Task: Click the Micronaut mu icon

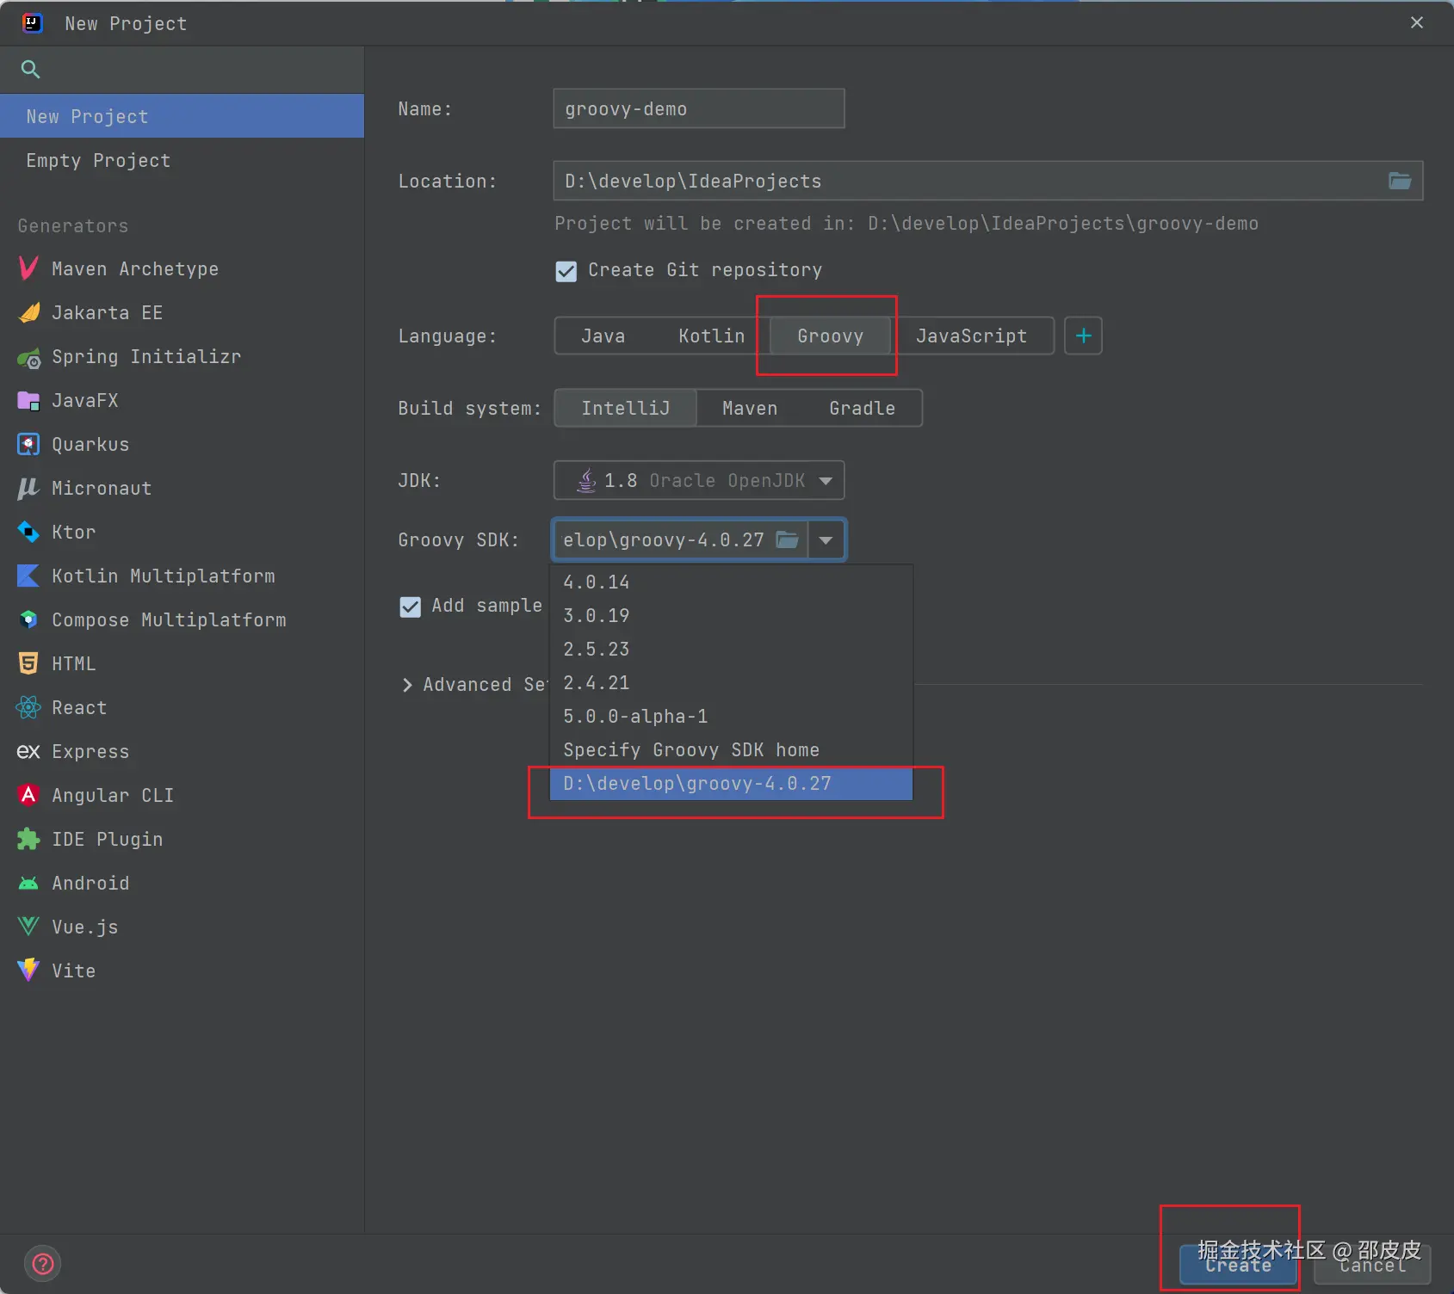Action: pyautogui.click(x=28, y=488)
